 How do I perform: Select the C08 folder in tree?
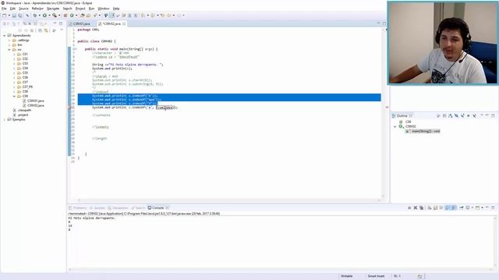click(25, 92)
